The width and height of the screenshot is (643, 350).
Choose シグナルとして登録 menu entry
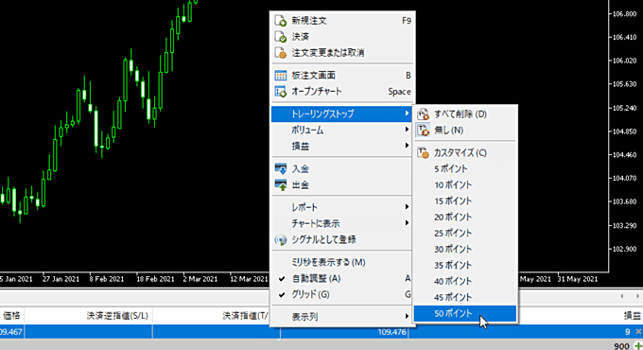pyautogui.click(x=342, y=239)
